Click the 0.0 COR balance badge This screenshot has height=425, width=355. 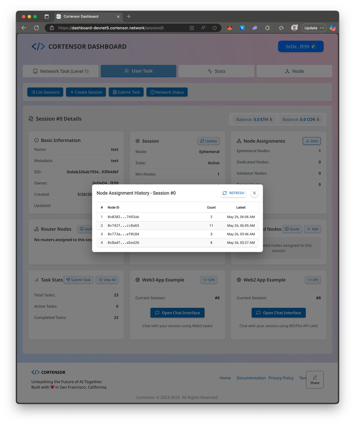301,119
